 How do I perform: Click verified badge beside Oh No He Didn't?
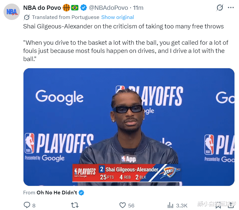pos(81,193)
